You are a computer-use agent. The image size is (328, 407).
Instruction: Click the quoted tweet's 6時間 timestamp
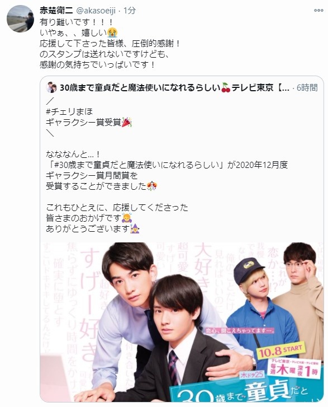[x=307, y=88]
